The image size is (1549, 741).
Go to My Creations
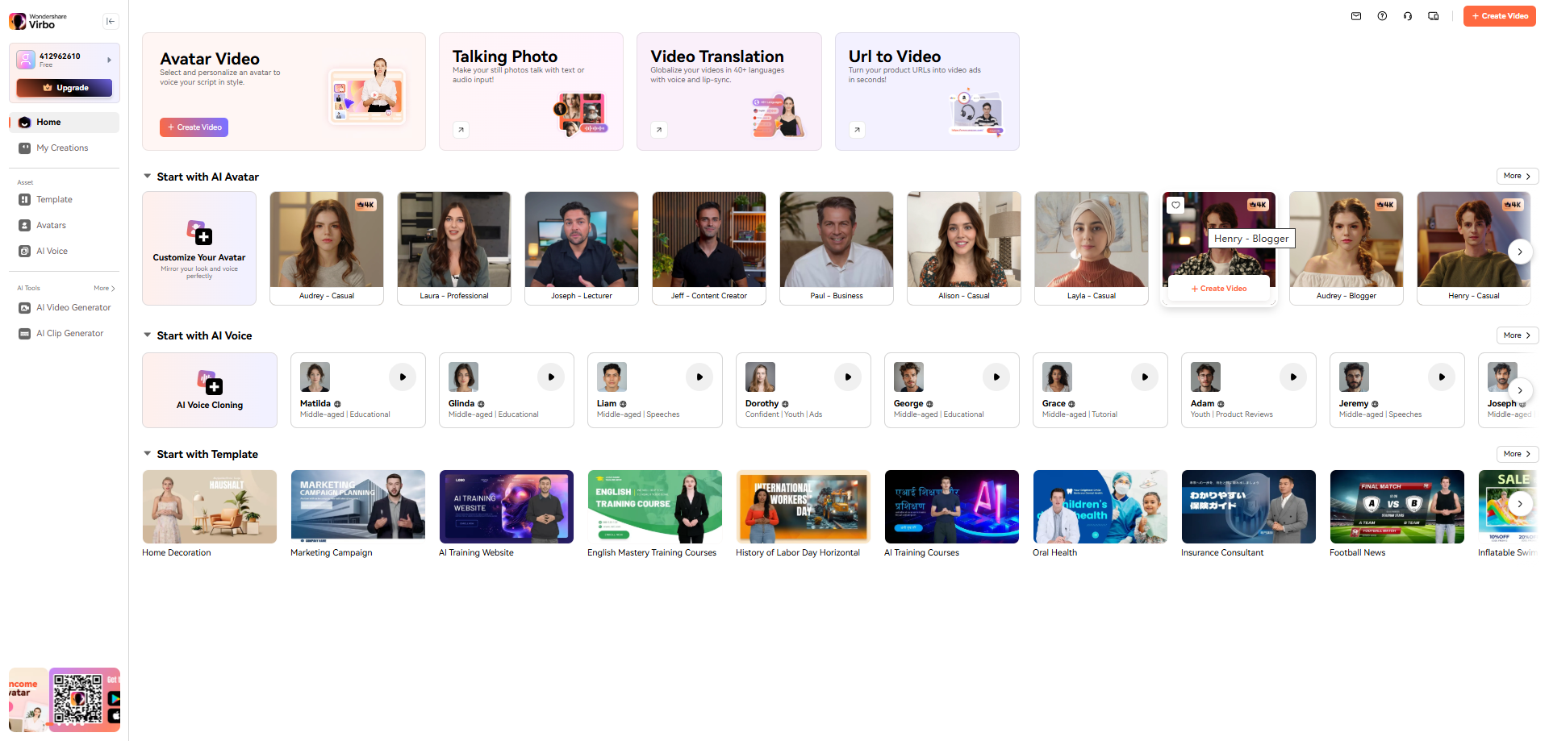[x=62, y=148]
